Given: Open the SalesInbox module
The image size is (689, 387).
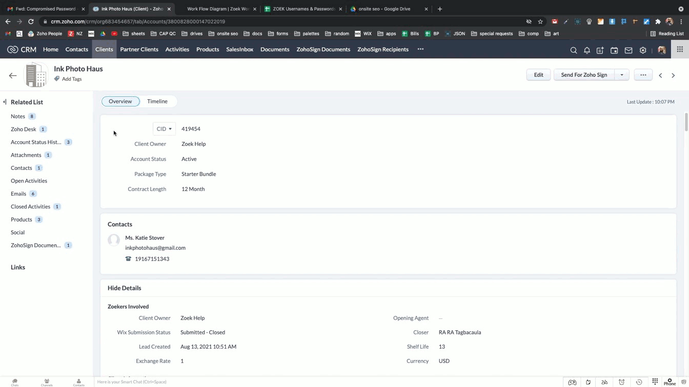Looking at the screenshot, I should coord(239,50).
